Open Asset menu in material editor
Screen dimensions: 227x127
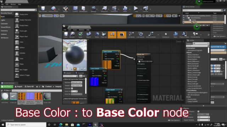[x=75, y=30]
